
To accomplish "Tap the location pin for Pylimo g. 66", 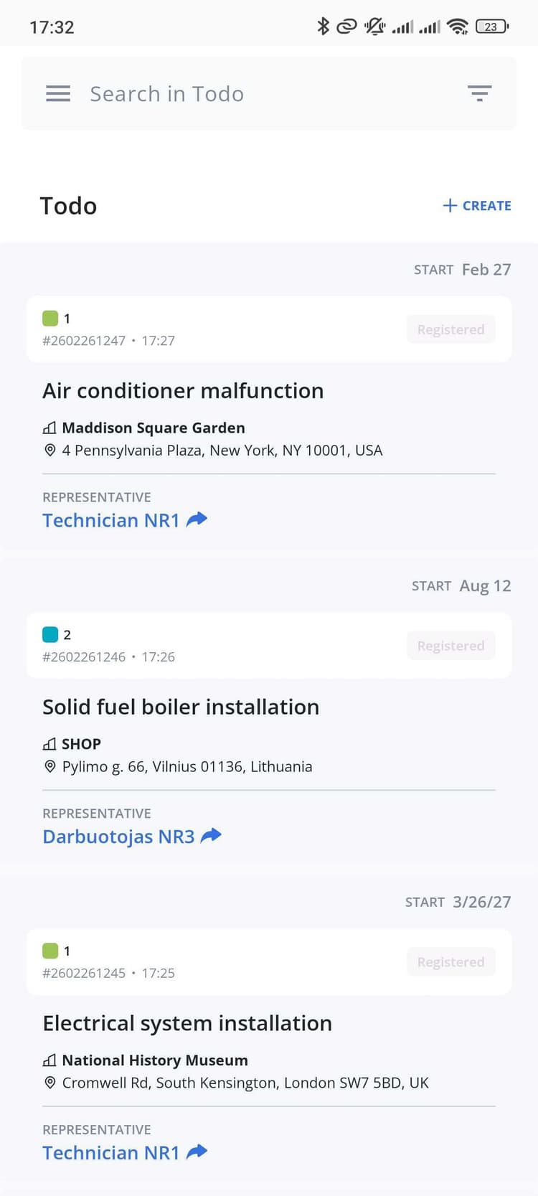I will pyautogui.click(x=49, y=766).
